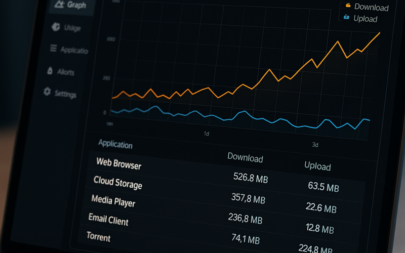
Task: Open the Usage section label
Action: click(x=72, y=28)
